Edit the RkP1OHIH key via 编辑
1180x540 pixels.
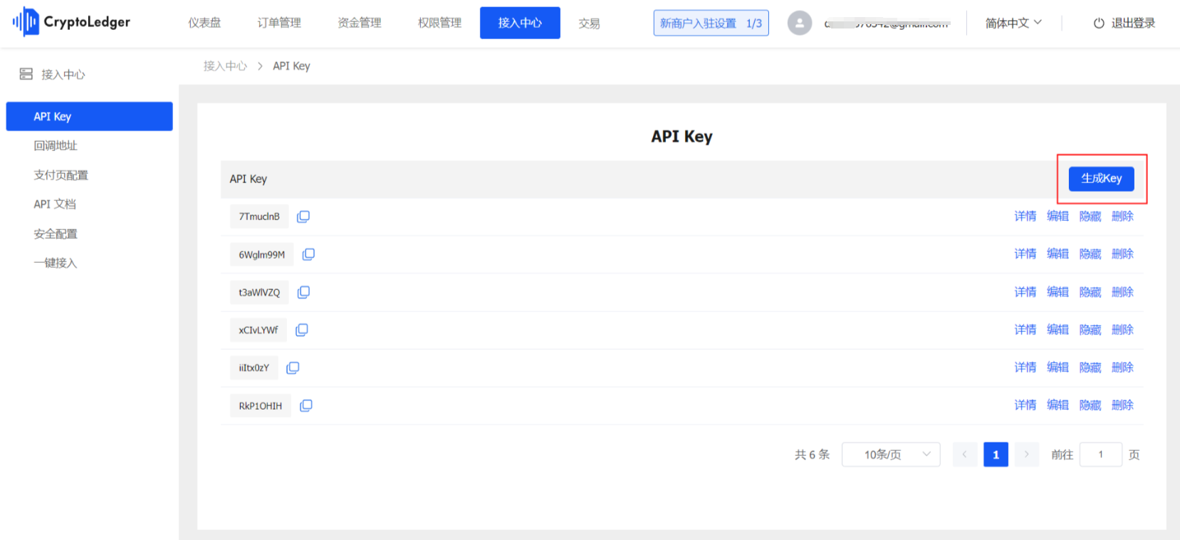[x=1058, y=405]
